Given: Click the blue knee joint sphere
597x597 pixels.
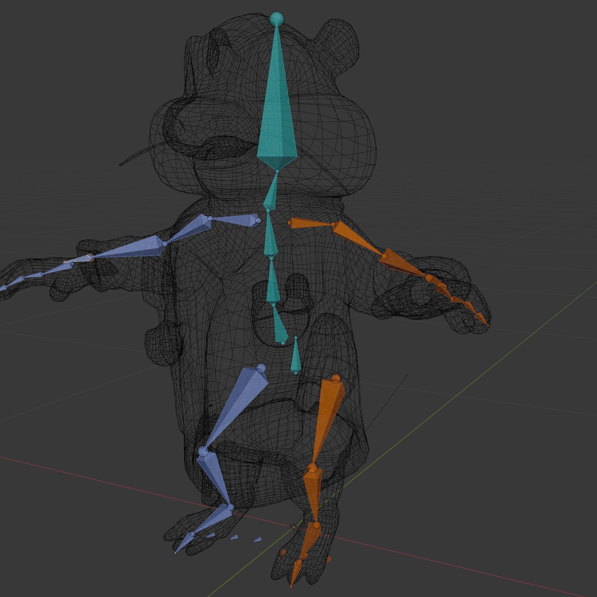Looking at the screenshot, I should (203, 451).
